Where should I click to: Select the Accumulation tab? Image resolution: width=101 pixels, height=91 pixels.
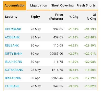point(15,6)
